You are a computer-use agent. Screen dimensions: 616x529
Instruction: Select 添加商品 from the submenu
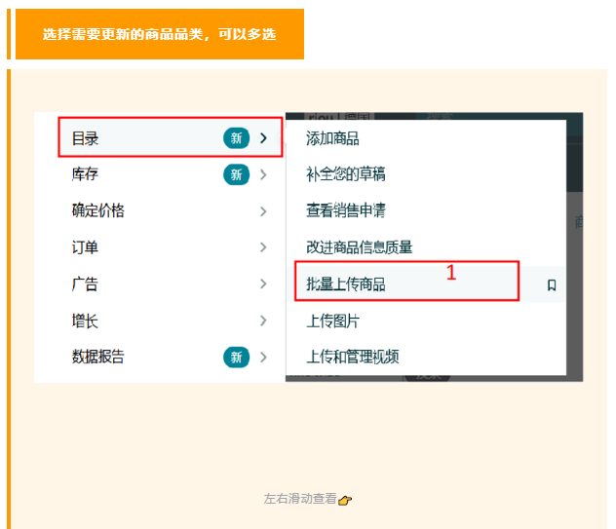pyautogui.click(x=332, y=138)
